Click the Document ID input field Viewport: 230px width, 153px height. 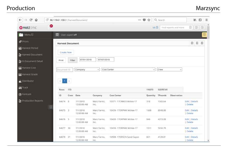(65, 70)
